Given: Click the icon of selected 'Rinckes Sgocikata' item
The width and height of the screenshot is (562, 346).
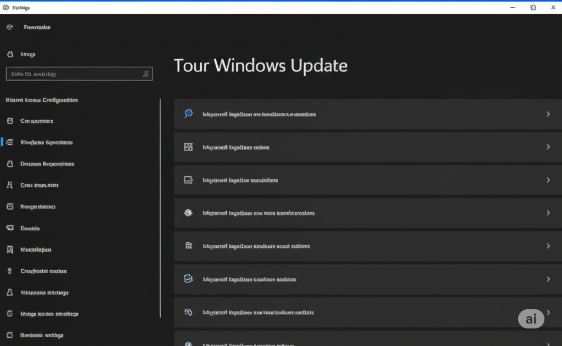Looking at the screenshot, I should [10, 142].
